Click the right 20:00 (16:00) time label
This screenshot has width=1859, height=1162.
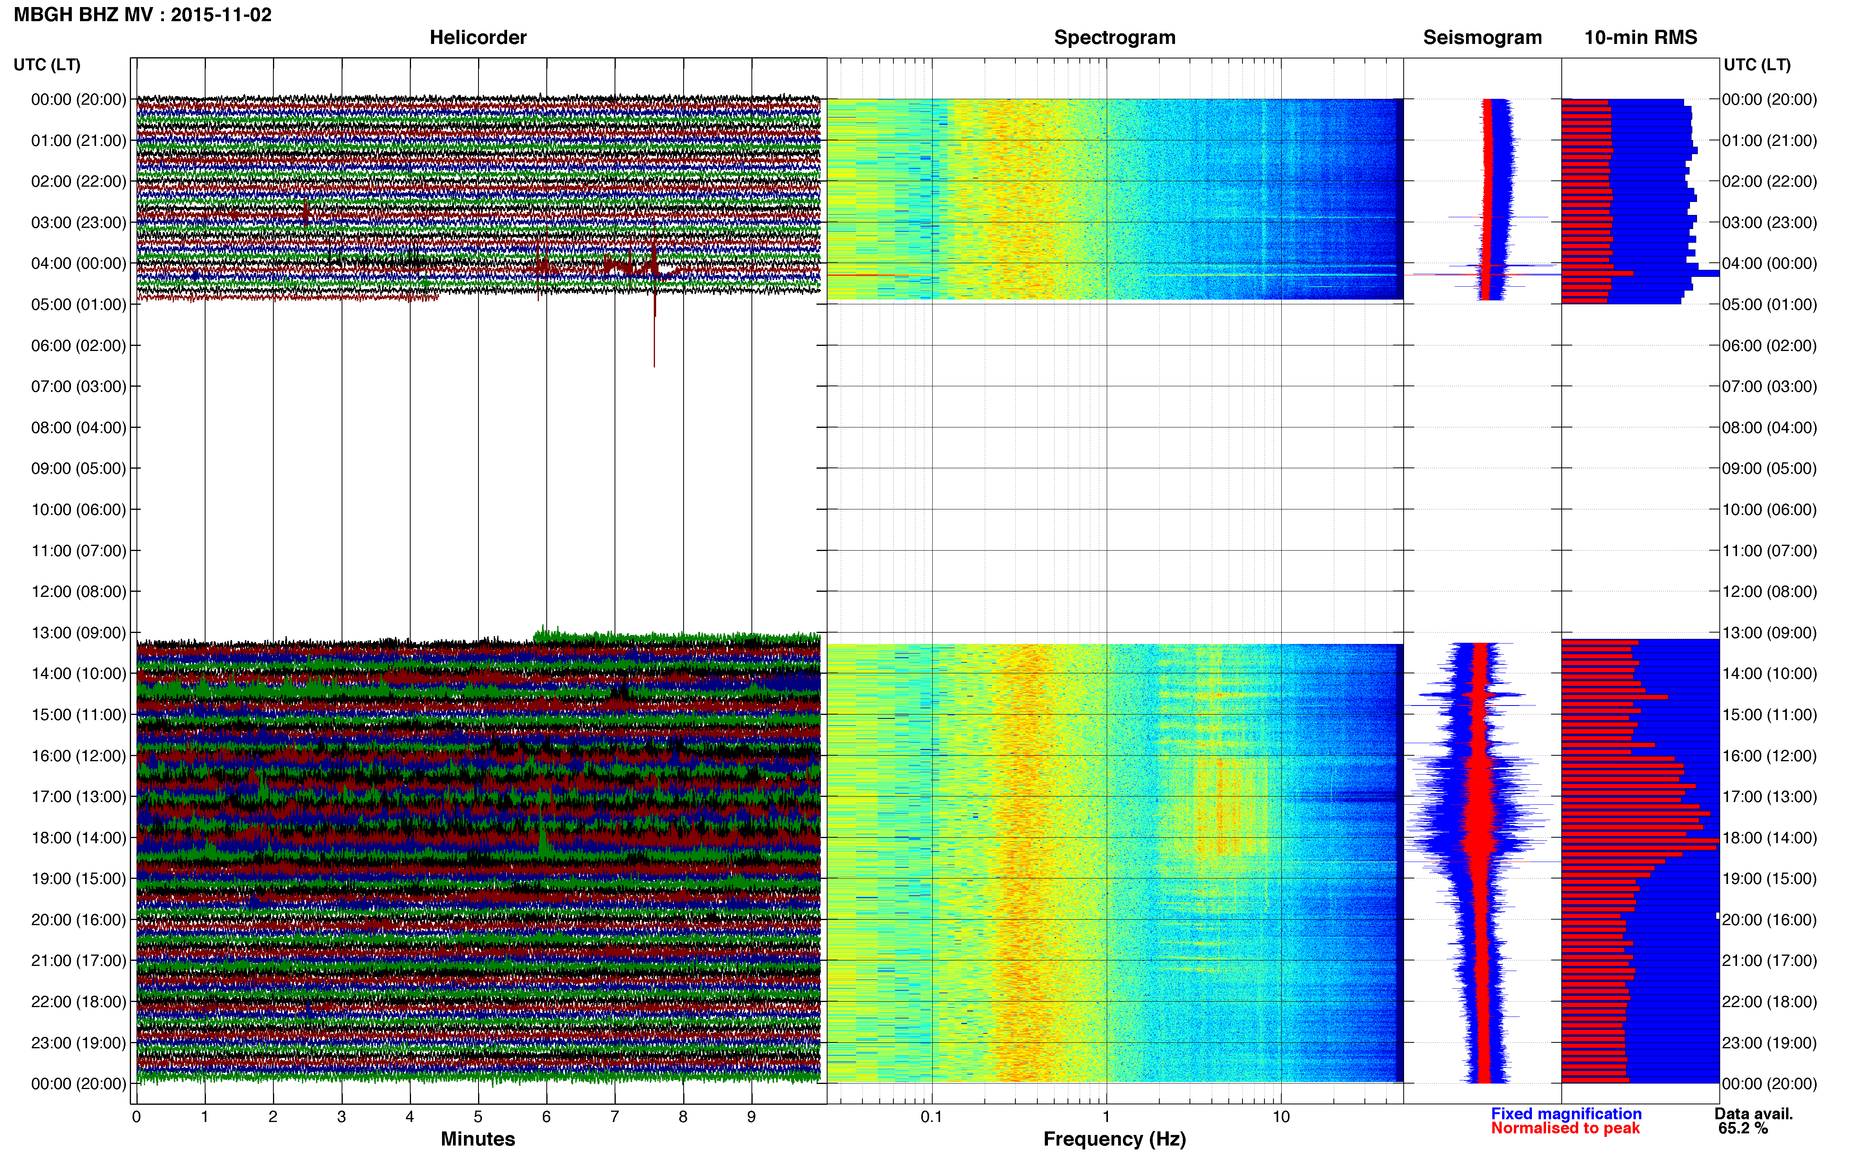1769,920
